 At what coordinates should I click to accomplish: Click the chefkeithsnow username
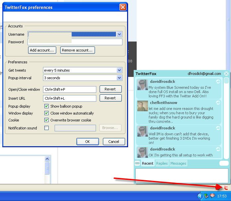(x=163, y=103)
